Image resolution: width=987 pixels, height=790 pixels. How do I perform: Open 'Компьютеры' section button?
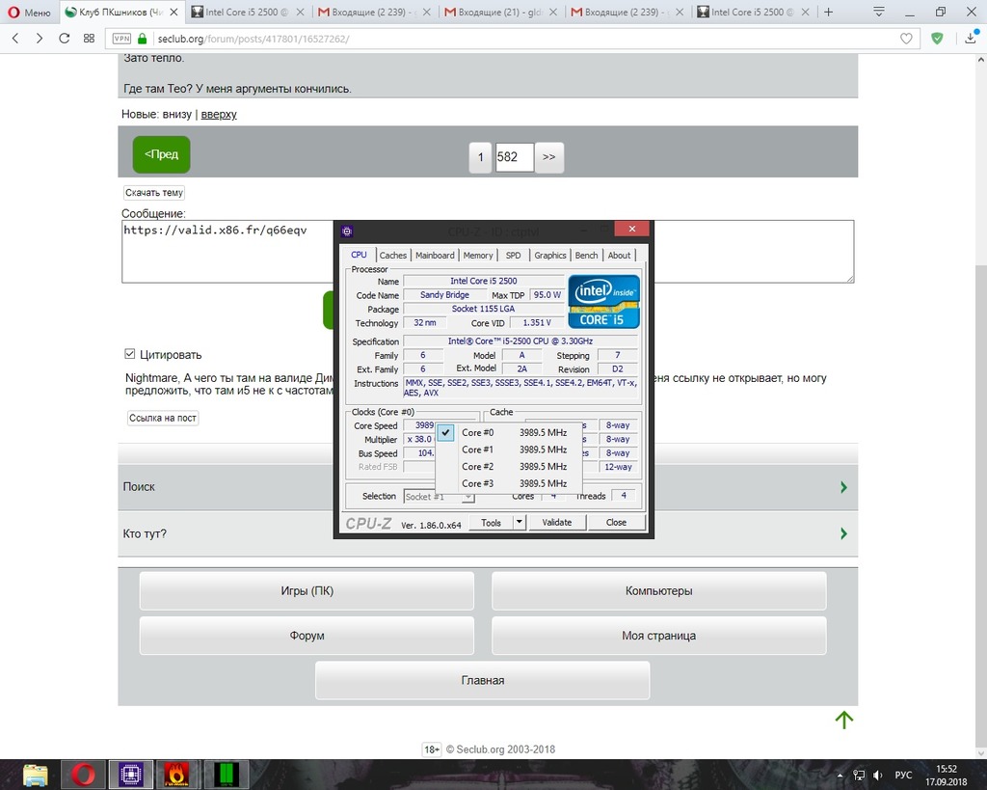658,591
